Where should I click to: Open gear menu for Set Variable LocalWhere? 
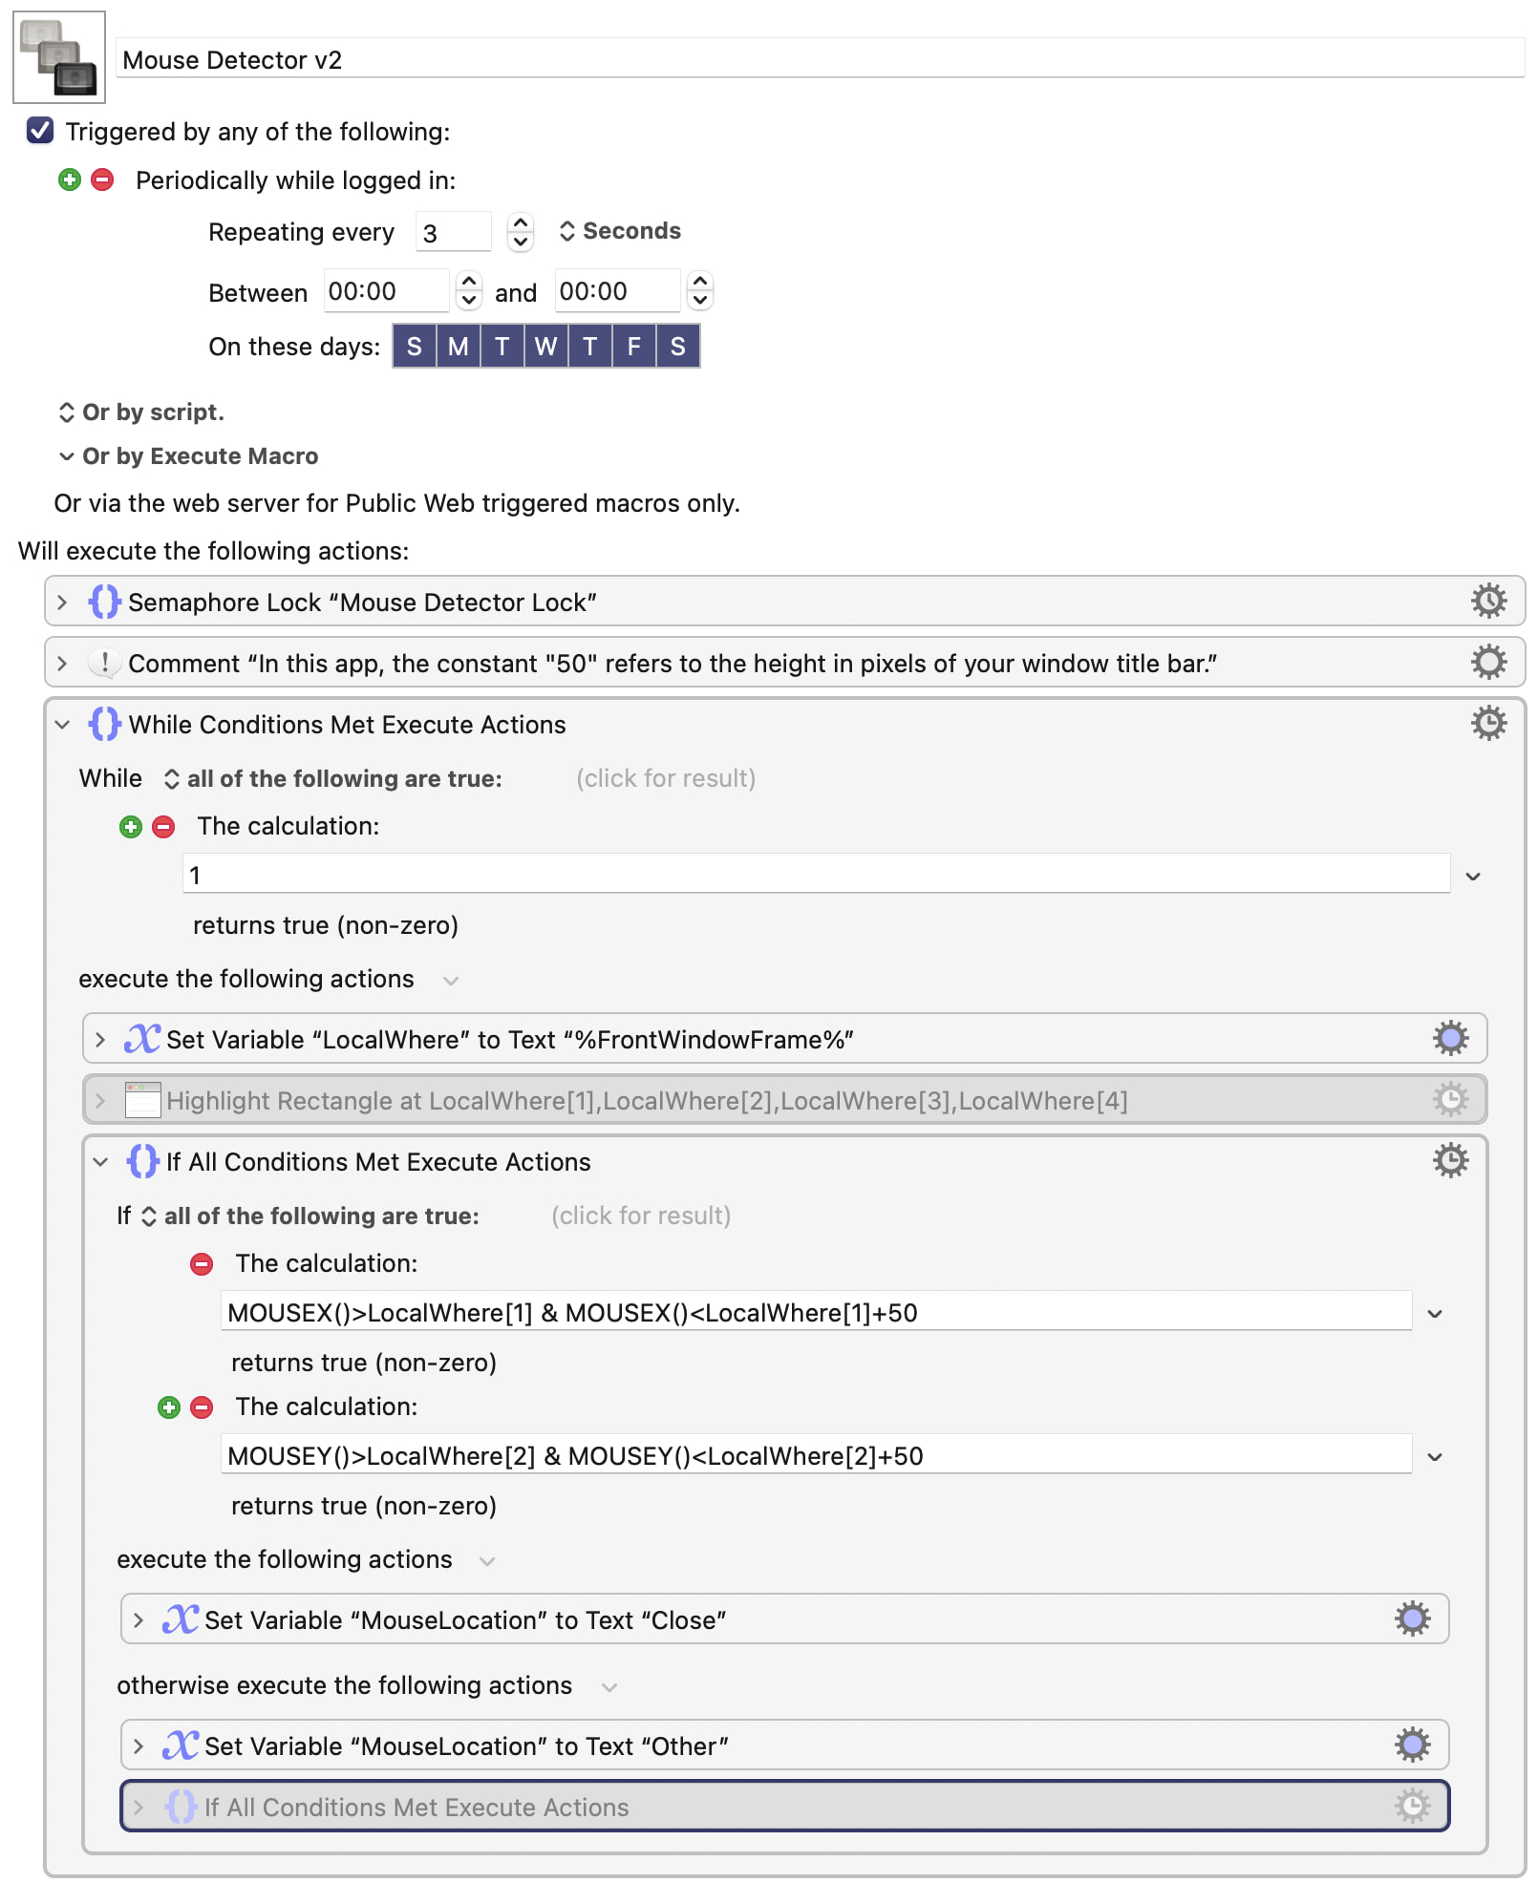click(1450, 1038)
